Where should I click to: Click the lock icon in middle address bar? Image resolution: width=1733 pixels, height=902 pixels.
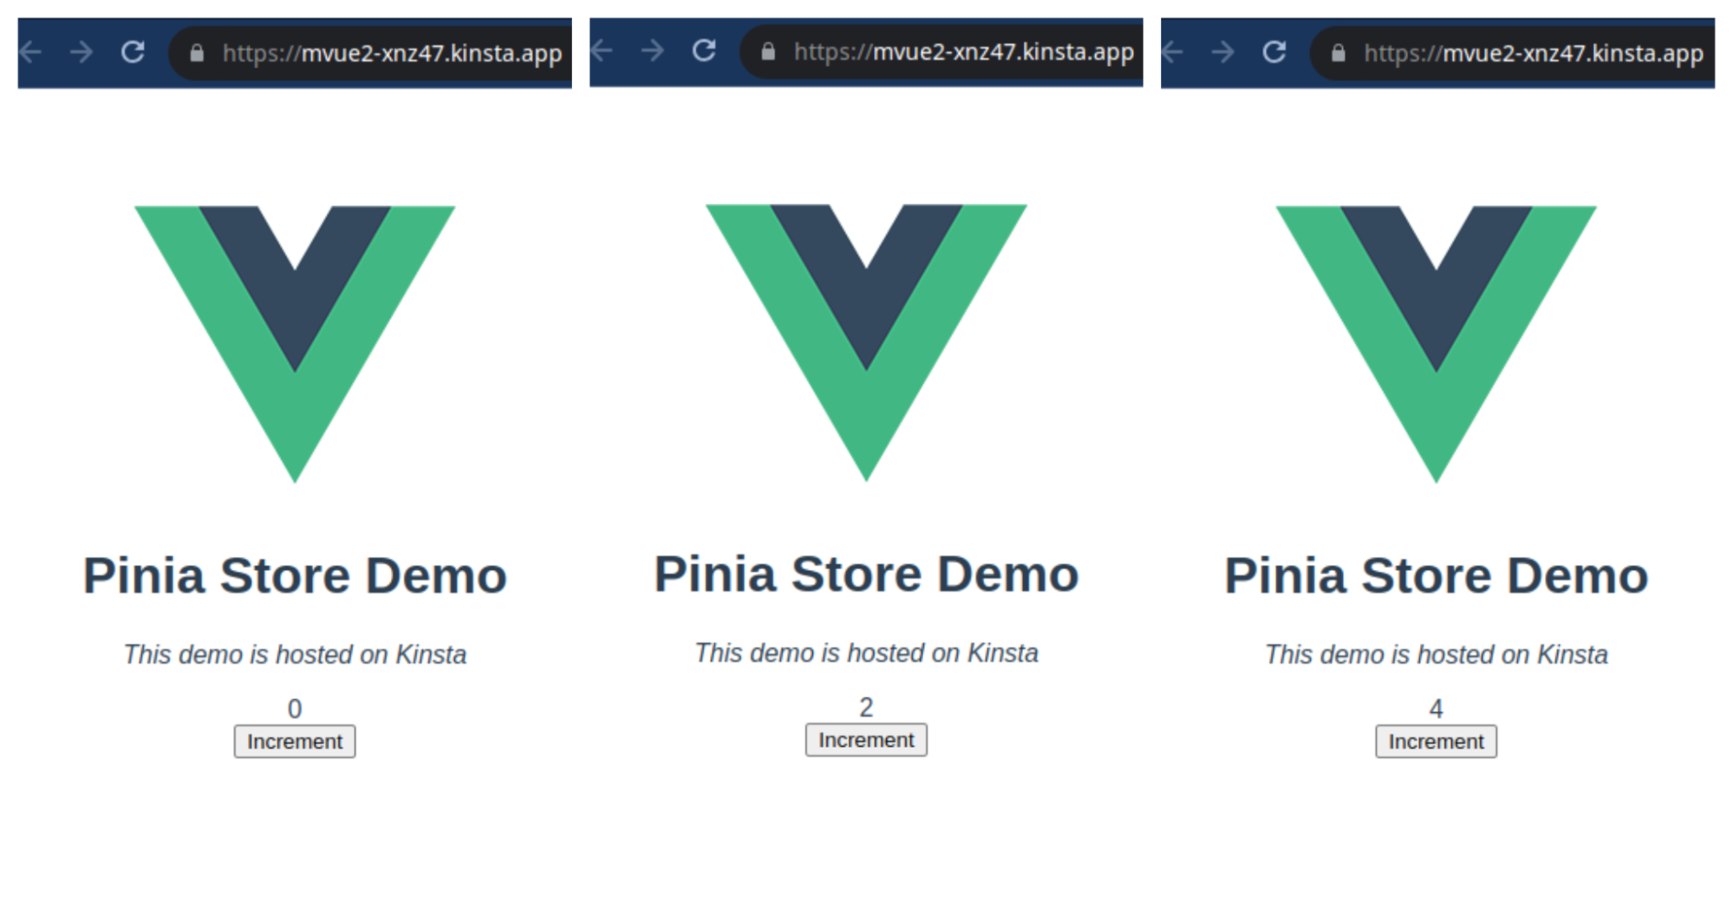click(768, 51)
